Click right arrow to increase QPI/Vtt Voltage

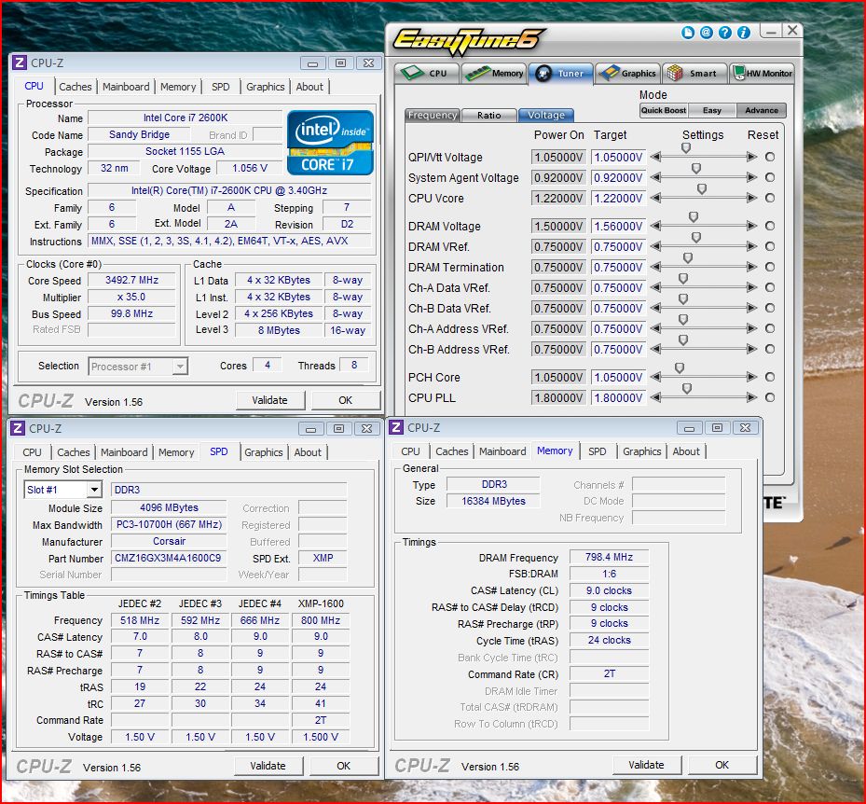(752, 157)
